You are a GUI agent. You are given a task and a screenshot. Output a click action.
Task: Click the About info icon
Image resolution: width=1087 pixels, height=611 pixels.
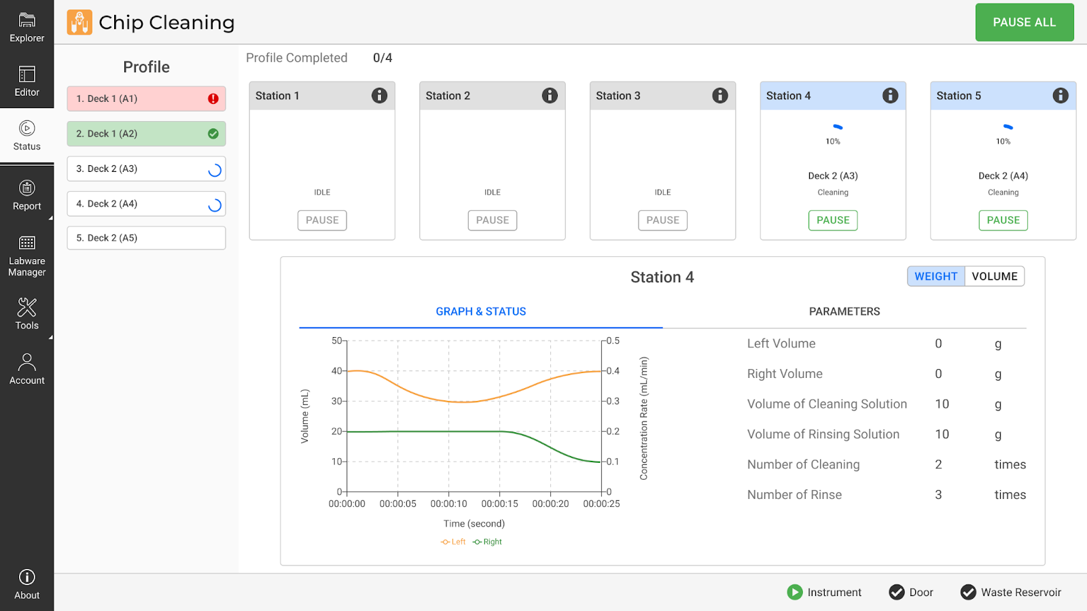26,577
